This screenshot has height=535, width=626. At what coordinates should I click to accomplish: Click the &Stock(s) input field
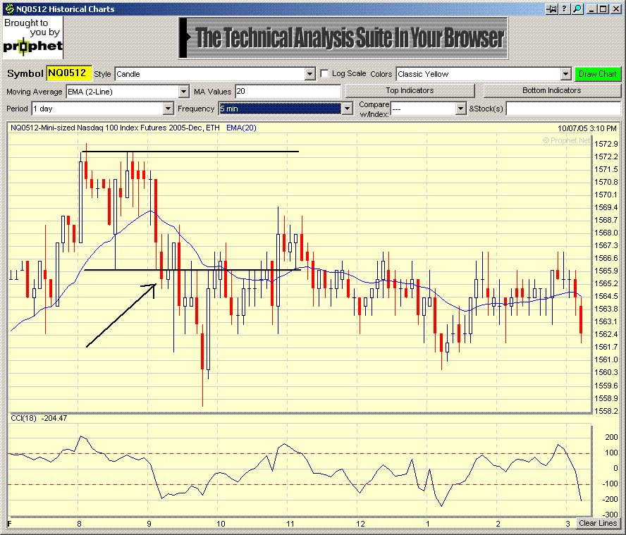pos(563,109)
